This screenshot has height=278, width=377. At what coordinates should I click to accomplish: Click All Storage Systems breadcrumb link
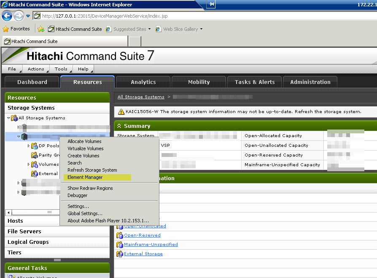141,97
